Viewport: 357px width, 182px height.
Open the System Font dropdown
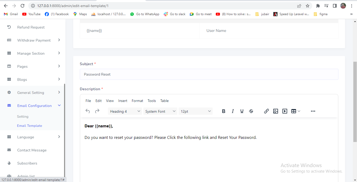(160, 111)
